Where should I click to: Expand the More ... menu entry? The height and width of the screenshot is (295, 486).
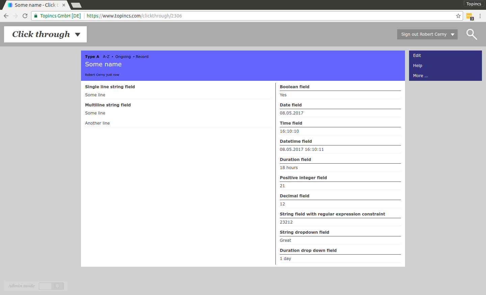tap(421, 76)
